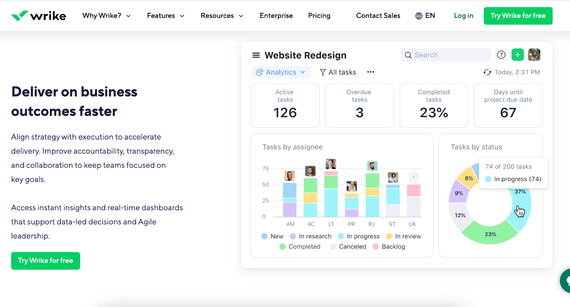This screenshot has height=307, width=570.
Task: Open the EN language selector
Action: click(x=425, y=16)
